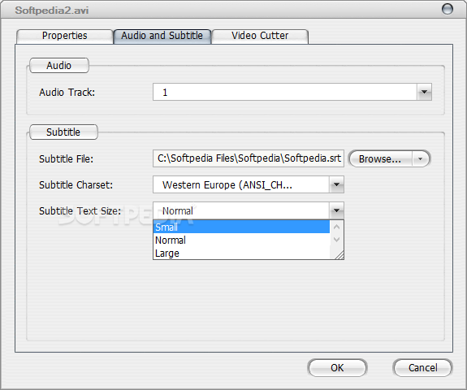Open the Browse button's small arrow menu
Viewport: 467px width, 390px height.
tap(421, 158)
